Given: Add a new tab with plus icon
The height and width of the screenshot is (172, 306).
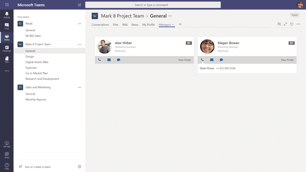Looking at the screenshot, I should click(x=180, y=24).
